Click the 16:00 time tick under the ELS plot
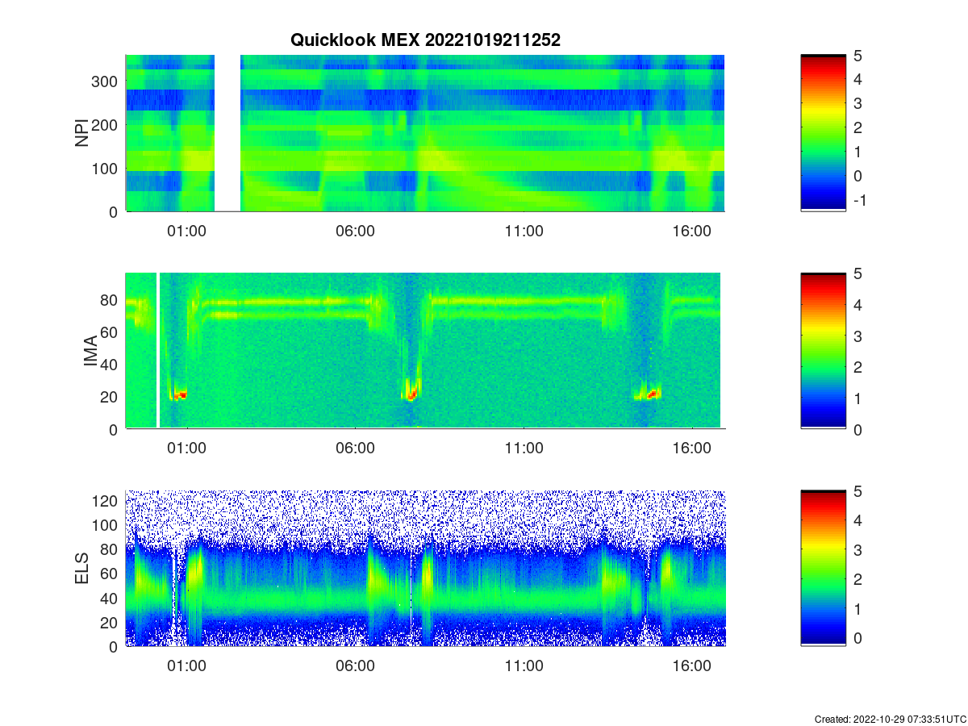The width and height of the screenshot is (968, 726). [691, 666]
